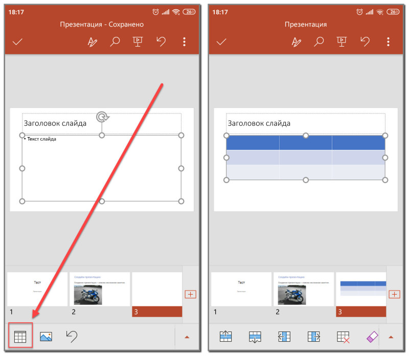
Task: Select slide 1 thumbnail in right phone
Action: [x=241, y=289]
